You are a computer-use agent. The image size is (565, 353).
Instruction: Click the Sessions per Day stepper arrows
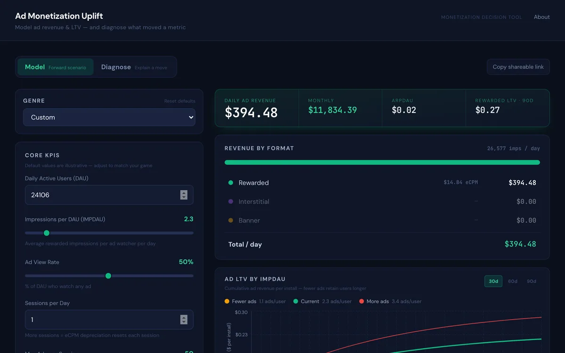click(184, 320)
